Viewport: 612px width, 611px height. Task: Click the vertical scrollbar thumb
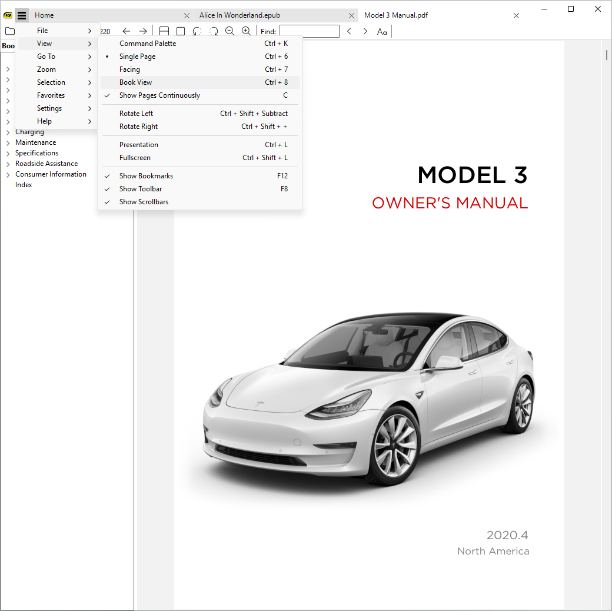(x=607, y=55)
